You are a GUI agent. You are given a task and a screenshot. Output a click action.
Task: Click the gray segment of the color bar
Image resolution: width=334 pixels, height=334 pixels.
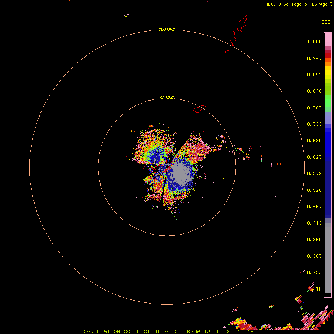point(328,258)
